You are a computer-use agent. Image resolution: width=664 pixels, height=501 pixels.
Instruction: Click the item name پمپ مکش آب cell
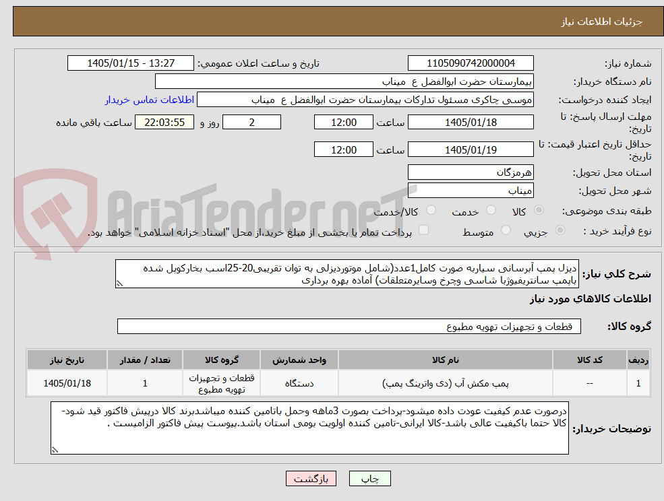(446, 383)
